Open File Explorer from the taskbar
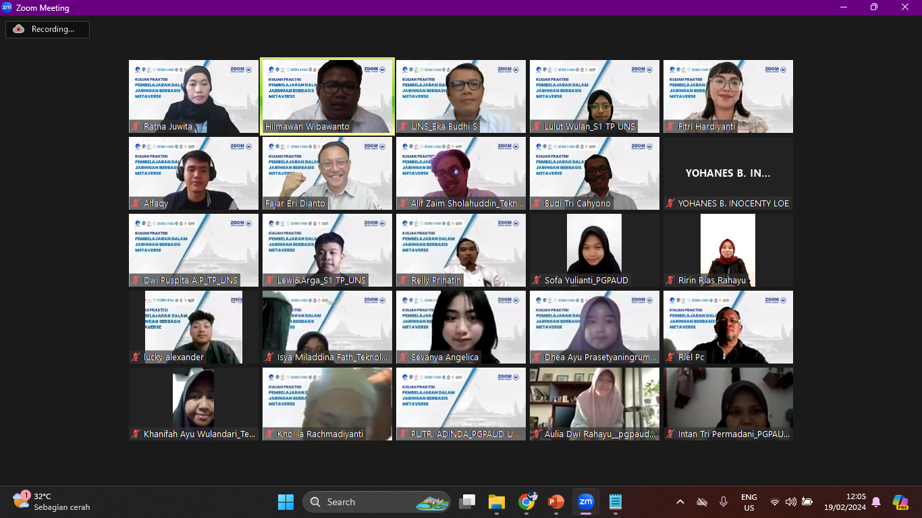The height and width of the screenshot is (518, 922). click(497, 502)
